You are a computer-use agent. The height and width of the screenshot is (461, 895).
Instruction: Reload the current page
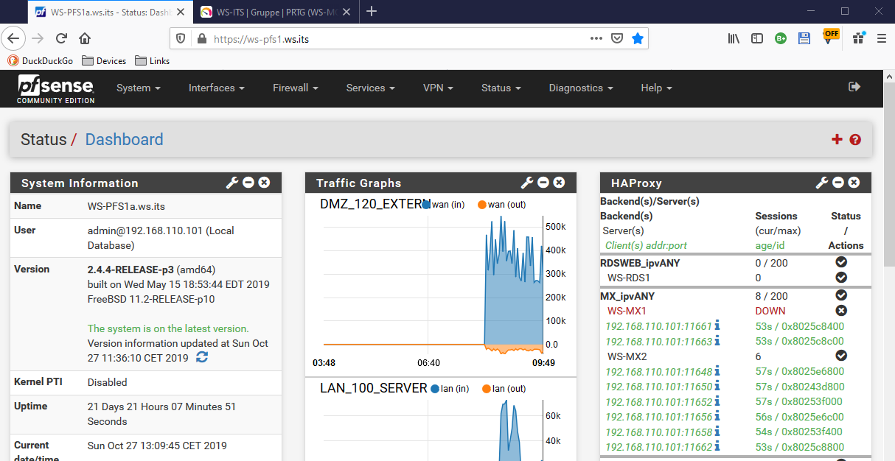coord(61,38)
